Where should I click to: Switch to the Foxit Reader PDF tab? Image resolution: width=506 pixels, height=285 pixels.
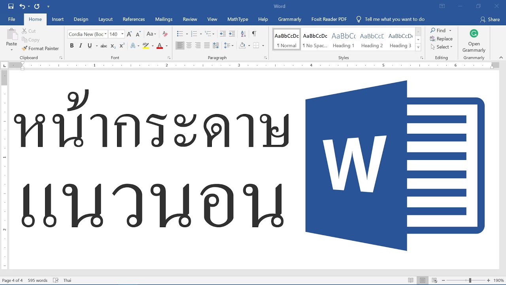pos(329,19)
